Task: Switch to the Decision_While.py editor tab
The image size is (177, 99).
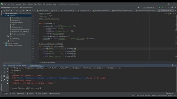Action: (x=68, y=10)
